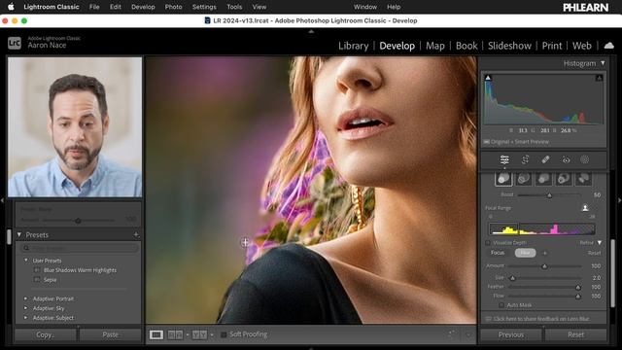Choose the fifth Lens Blur bokeh style
Image resolution: width=622 pixels, height=350 pixels.
click(x=583, y=179)
